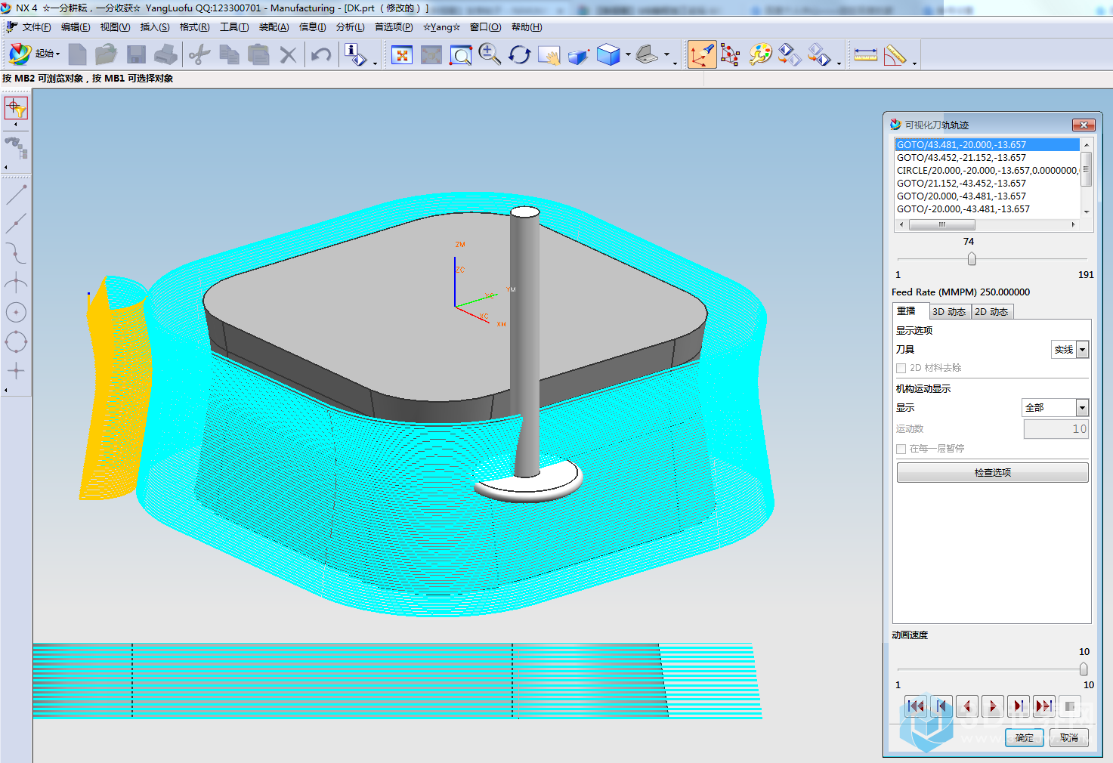The image size is (1113, 763).
Task: Select the CIRCLE/20.000,-20.000 list row
Action: pyautogui.click(x=988, y=171)
